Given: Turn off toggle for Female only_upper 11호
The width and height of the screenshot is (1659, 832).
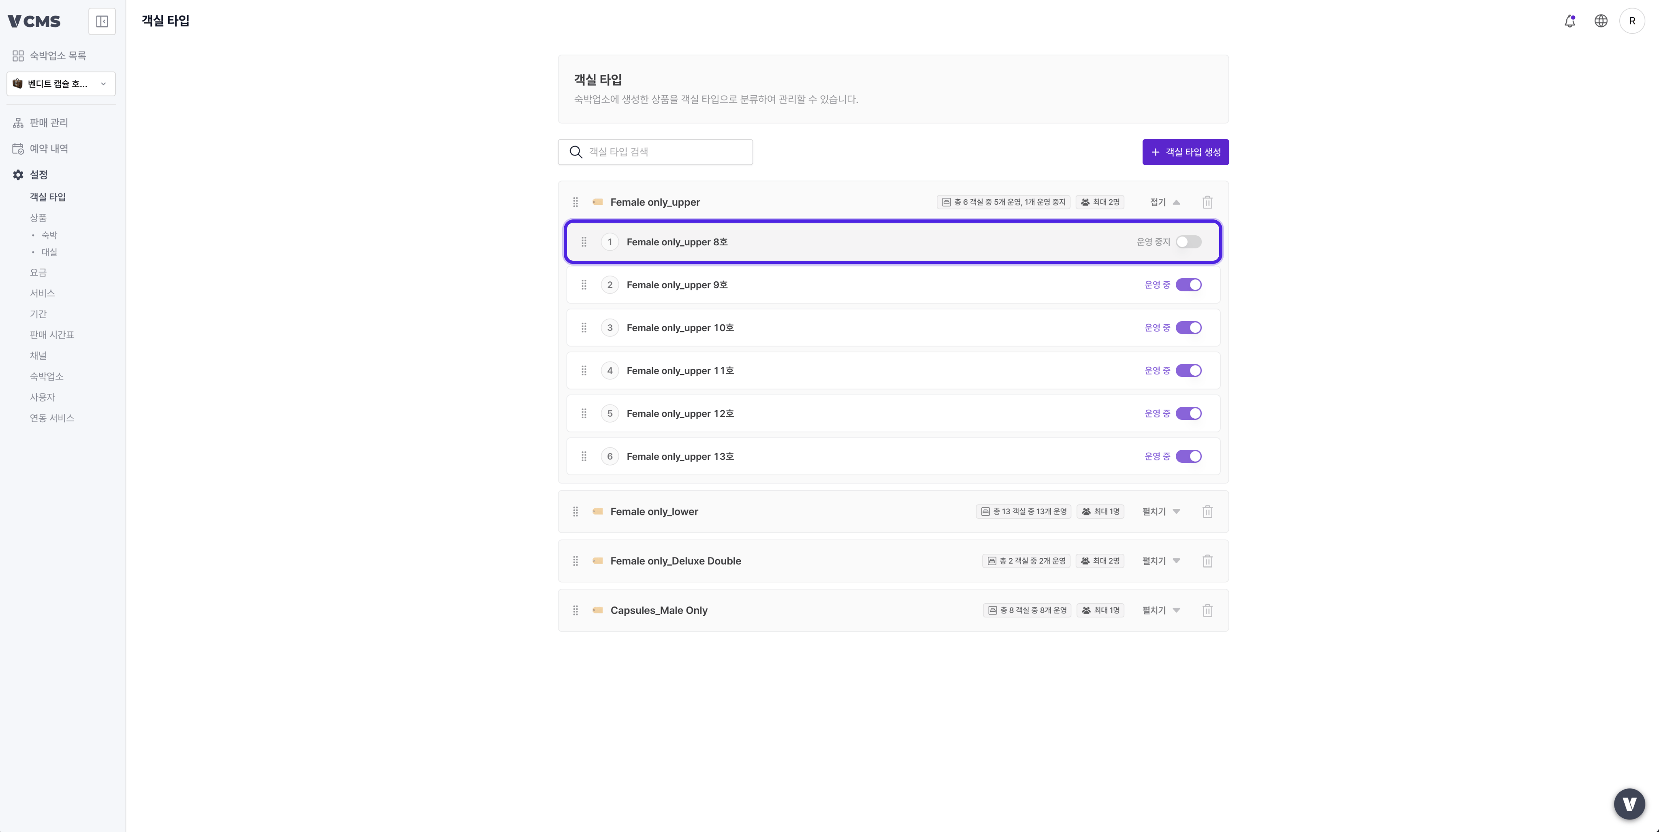Looking at the screenshot, I should 1188,370.
